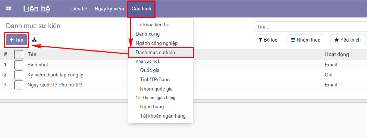The height and width of the screenshot is (138, 367).
Task: Tick the select-all header checkbox
Action: [19, 55]
